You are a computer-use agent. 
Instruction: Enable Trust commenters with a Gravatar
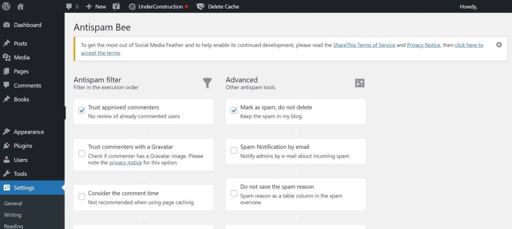(82, 153)
